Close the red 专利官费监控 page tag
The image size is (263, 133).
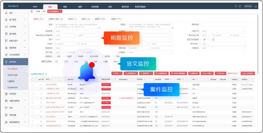(x=60, y=11)
